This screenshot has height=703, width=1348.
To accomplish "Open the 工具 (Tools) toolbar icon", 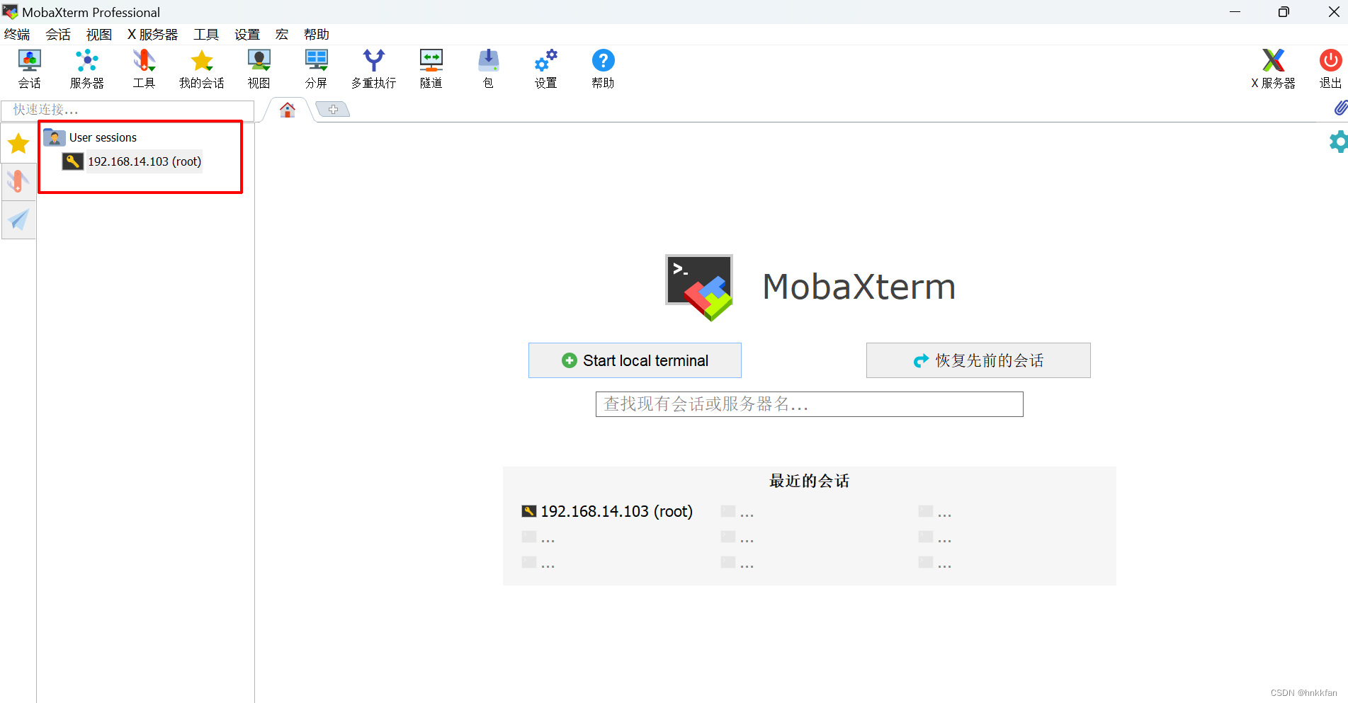I will coord(144,69).
